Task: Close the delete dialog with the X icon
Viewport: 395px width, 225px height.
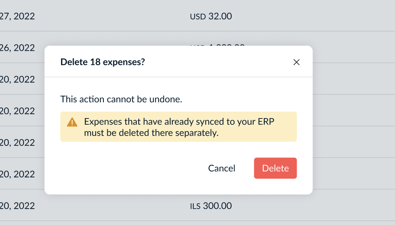Action: tap(296, 62)
